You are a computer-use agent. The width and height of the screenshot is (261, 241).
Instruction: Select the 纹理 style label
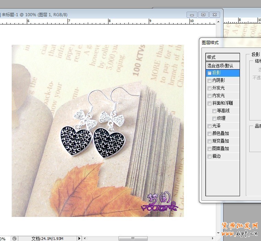pos(221,118)
